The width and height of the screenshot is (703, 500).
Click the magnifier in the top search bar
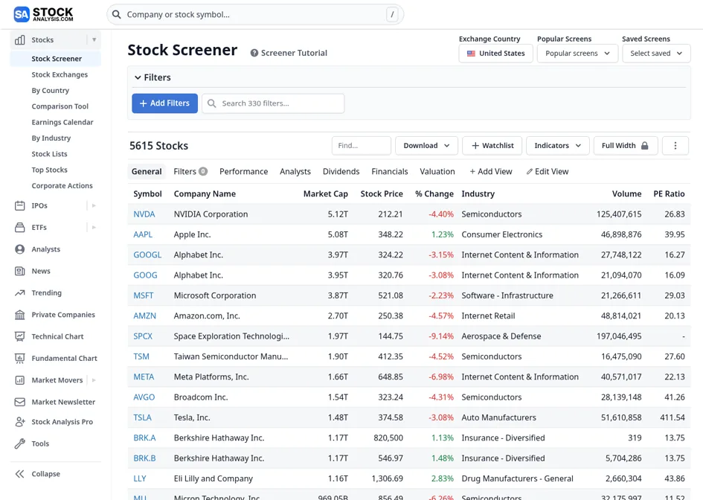[x=116, y=14]
